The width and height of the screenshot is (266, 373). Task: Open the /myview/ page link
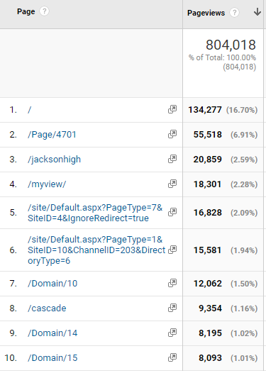tap(47, 184)
